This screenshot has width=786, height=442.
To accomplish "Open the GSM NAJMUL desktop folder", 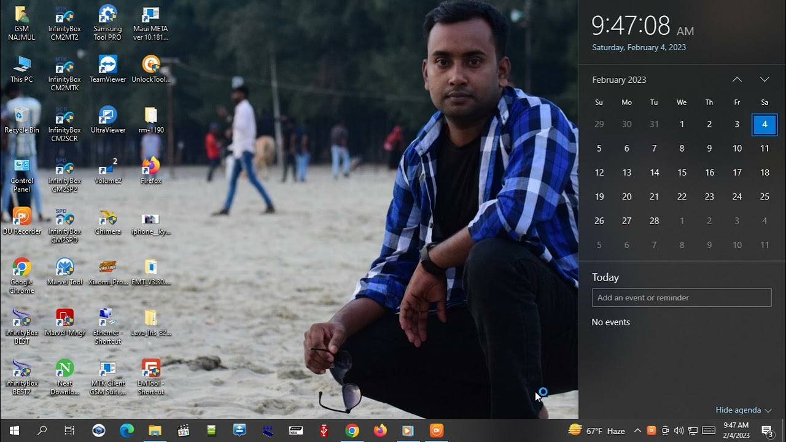I will [x=21, y=23].
